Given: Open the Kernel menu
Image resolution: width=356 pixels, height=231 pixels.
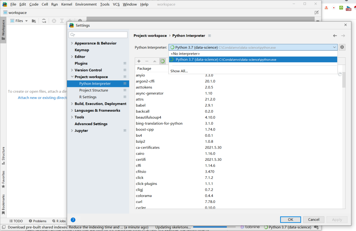Looking at the screenshot, I should [67, 4].
